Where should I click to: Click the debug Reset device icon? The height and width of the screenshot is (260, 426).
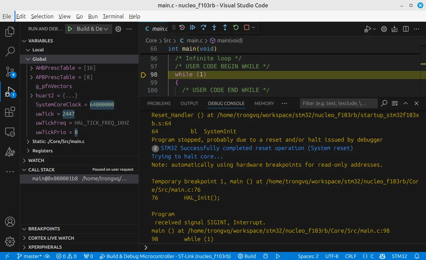pyautogui.click(x=182, y=28)
